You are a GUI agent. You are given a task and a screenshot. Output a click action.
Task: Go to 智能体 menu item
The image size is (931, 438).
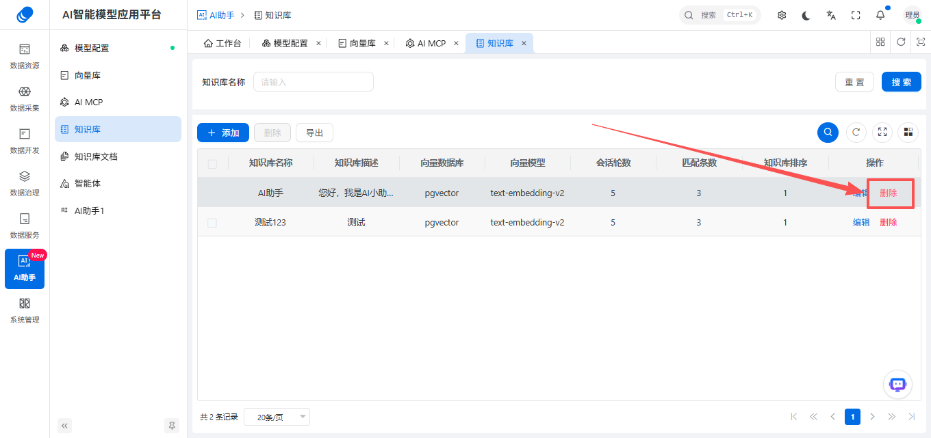pos(118,183)
